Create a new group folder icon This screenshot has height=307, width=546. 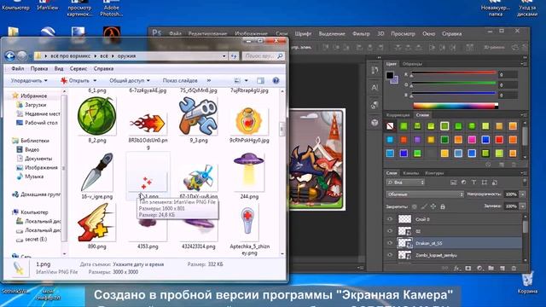491,269
